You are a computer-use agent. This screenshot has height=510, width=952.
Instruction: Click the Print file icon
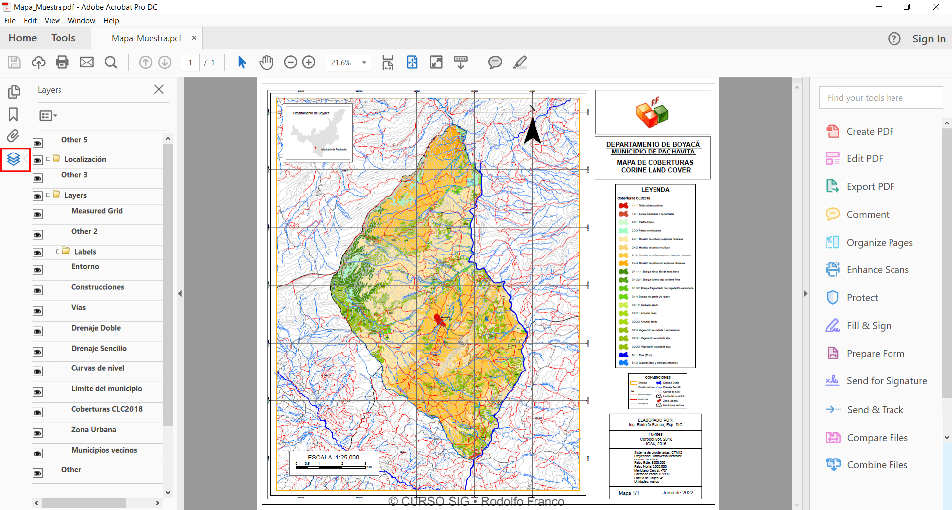62,62
